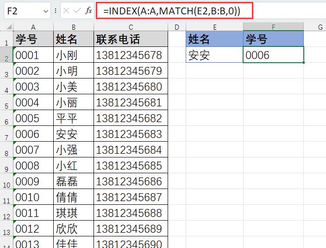The height and width of the screenshot is (248, 326).
Task: Select column B header
Action: coord(74,27)
